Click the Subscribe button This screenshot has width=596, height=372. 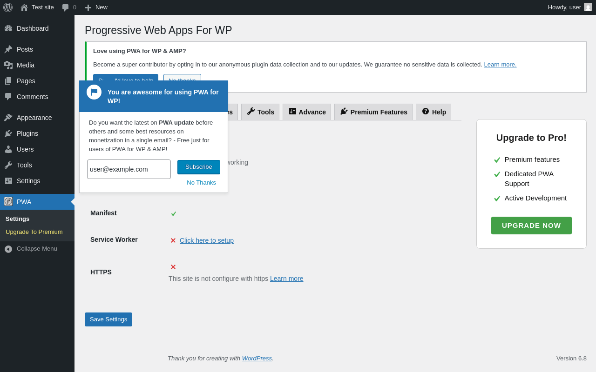click(199, 167)
